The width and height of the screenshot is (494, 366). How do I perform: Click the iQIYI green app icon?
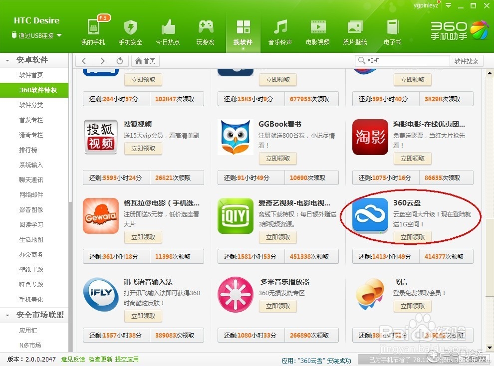coord(236,215)
